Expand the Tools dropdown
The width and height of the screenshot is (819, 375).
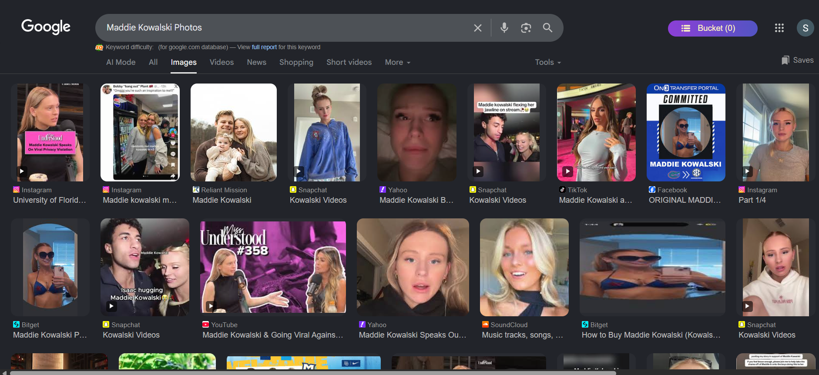(548, 62)
